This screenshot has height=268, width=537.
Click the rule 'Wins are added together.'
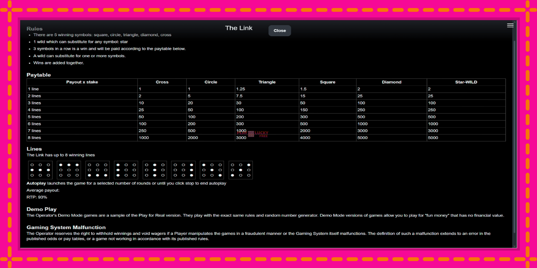pyautogui.click(x=59, y=63)
